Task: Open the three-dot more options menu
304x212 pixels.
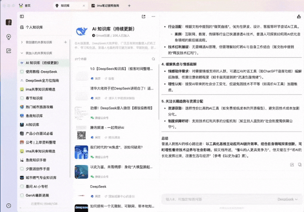Action: click(153, 16)
